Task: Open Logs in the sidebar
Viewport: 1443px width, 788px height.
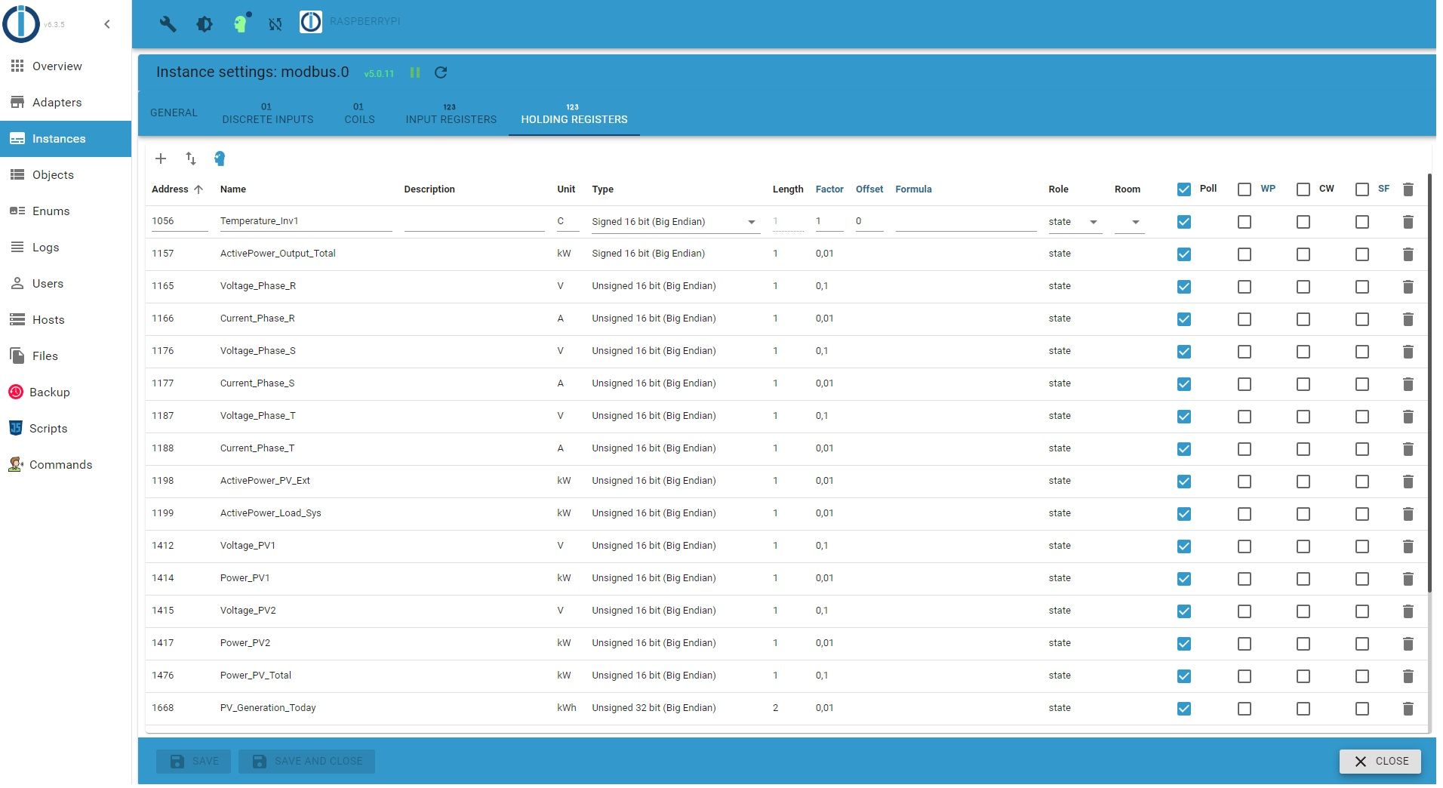Action: pyautogui.click(x=66, y=248)
